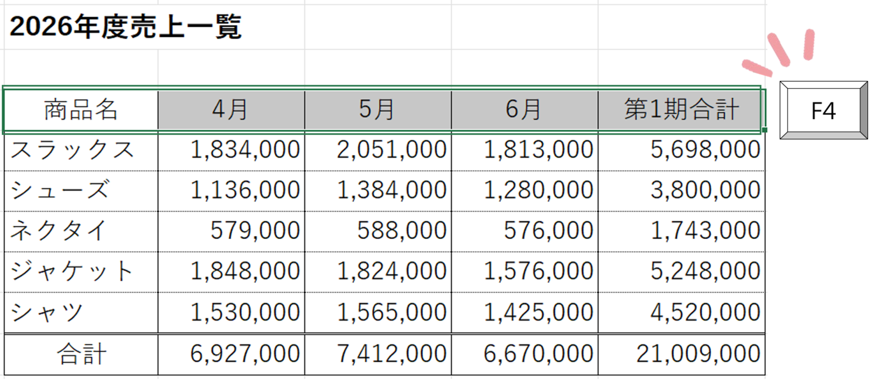Image resolution: width=871 pixels, height=380 pixels.
Task: Click the F4 key button
Action: point(823,110)
